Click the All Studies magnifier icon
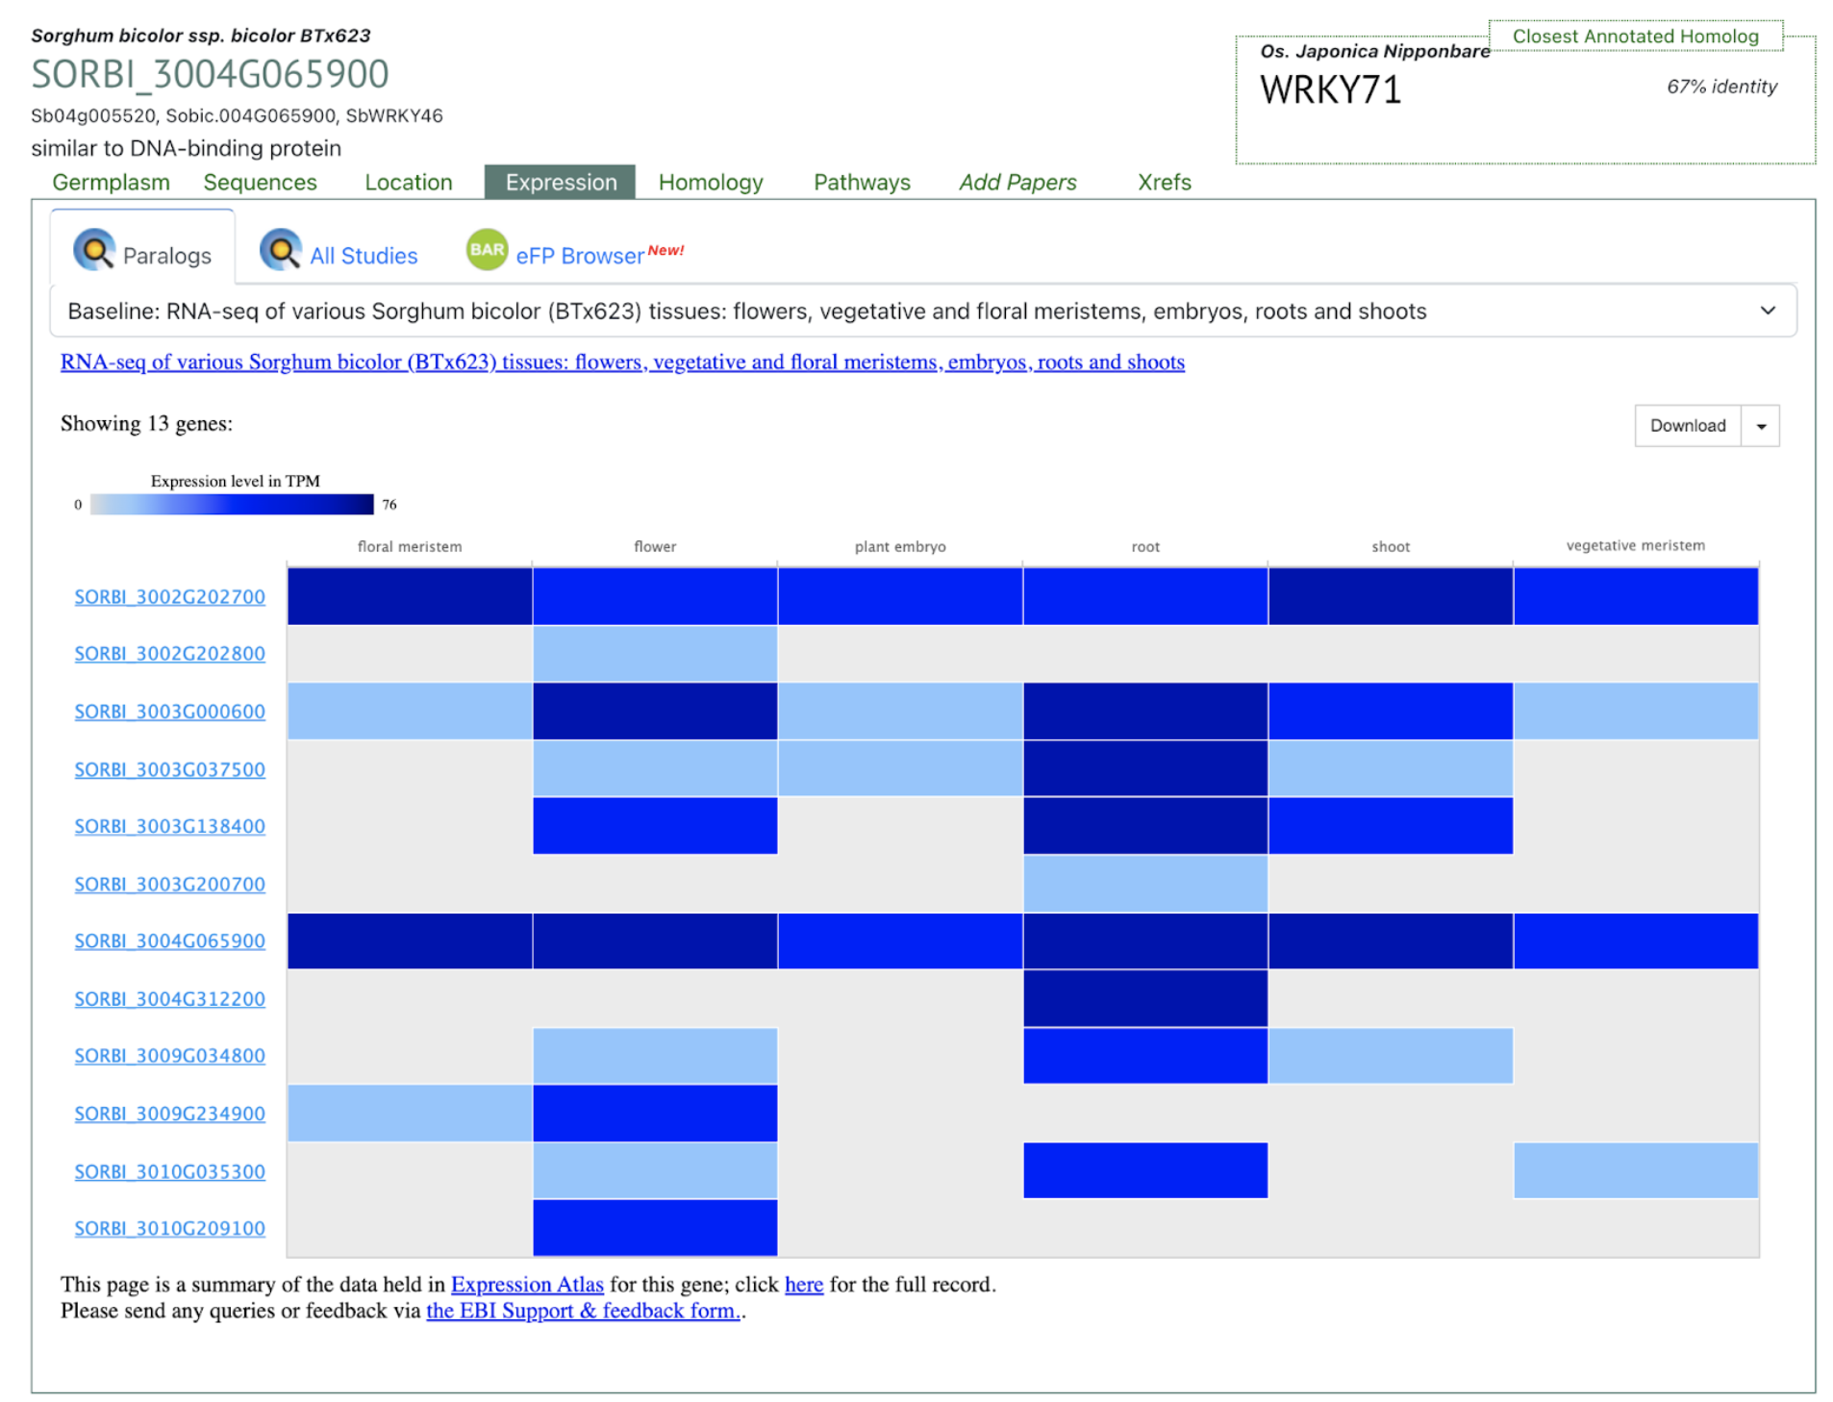The image size is (1833, 1402). [x=280, y=251]
